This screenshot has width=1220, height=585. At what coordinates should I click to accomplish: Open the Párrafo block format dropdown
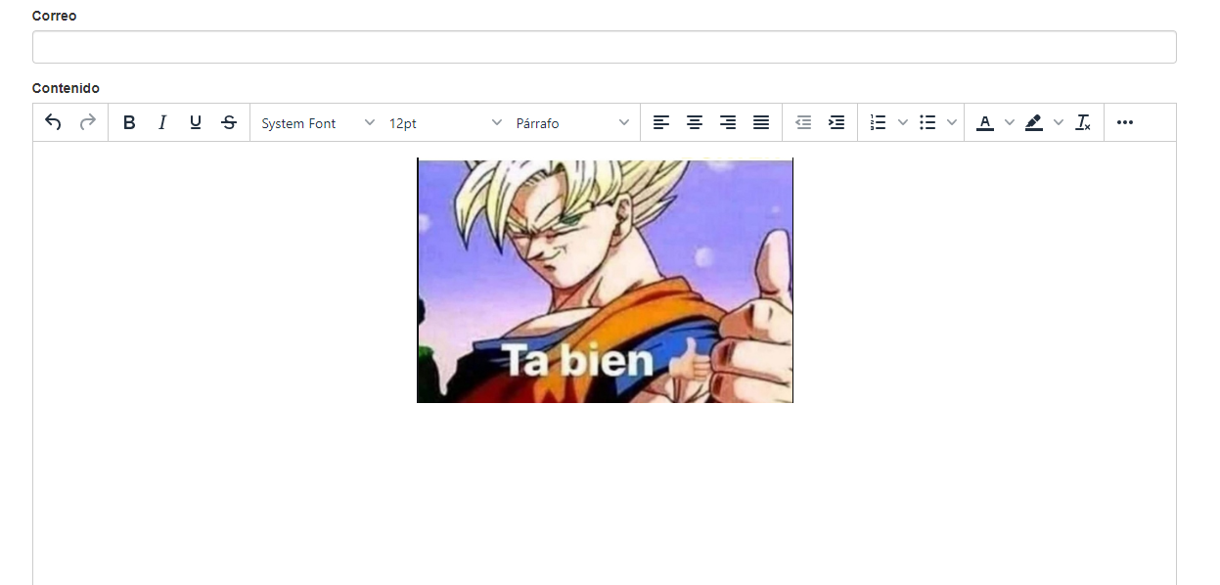(x=572, y=123)
